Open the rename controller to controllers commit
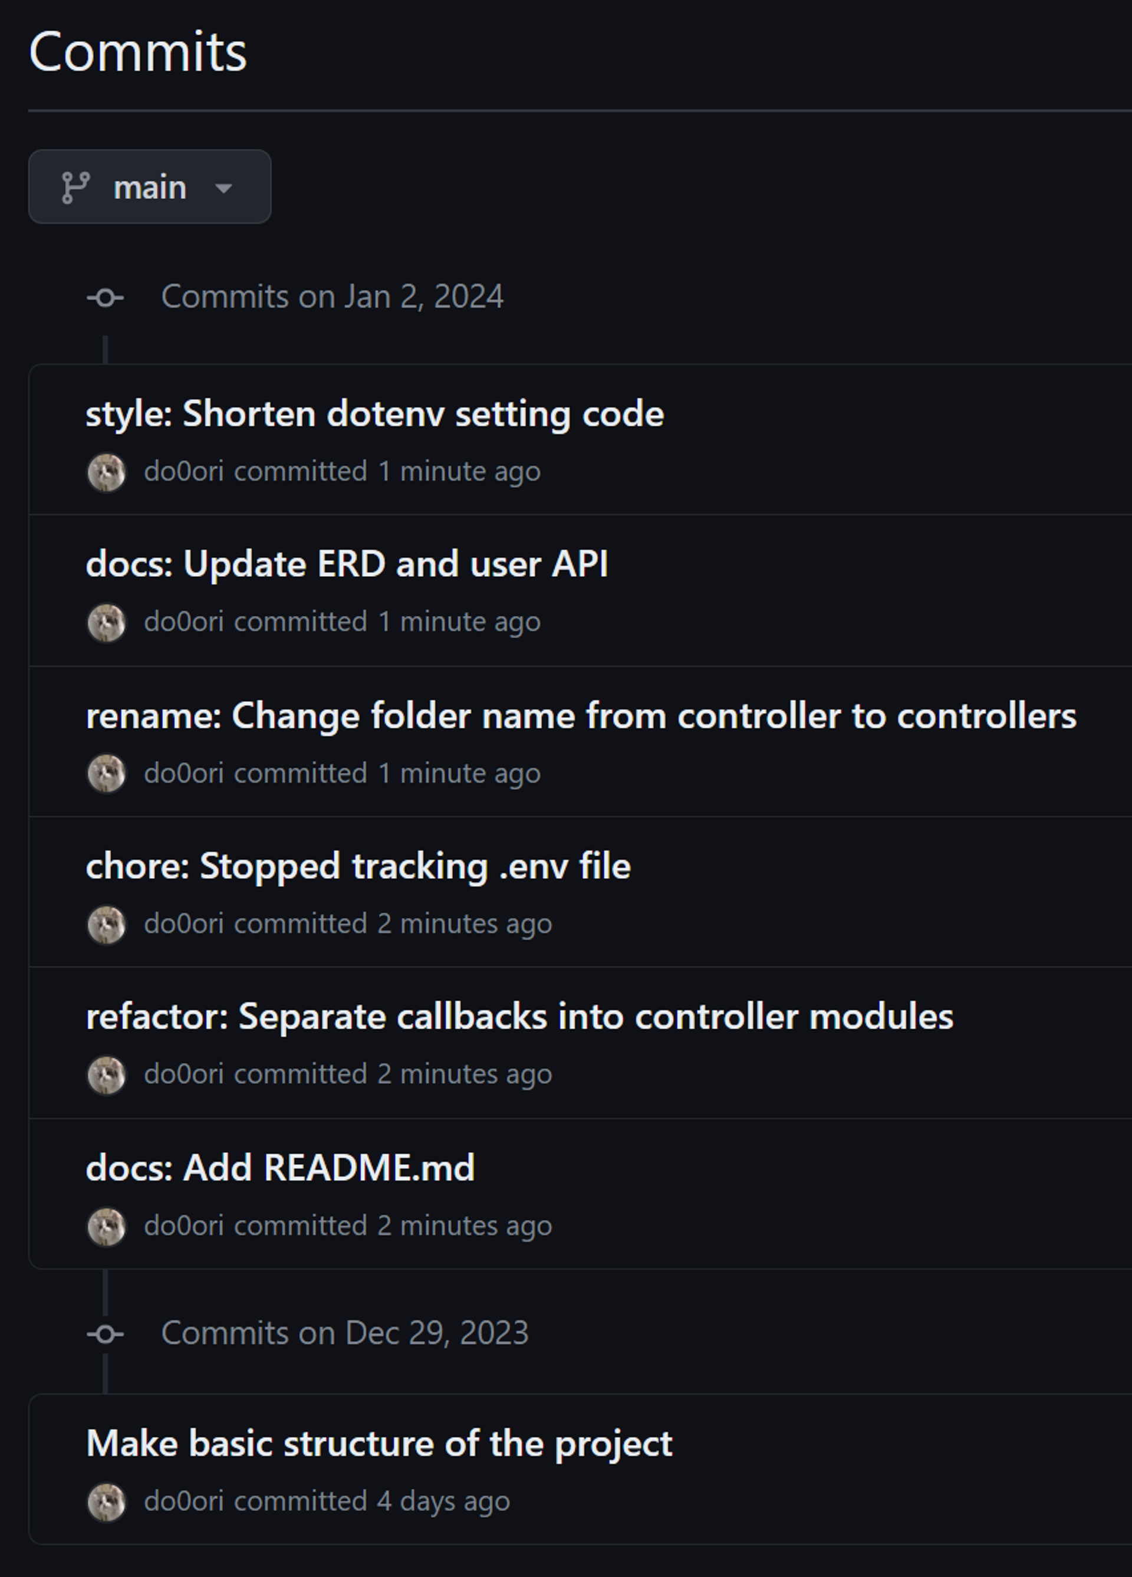The width and height of the screenshot is (1132, 1577). [581, 715]
